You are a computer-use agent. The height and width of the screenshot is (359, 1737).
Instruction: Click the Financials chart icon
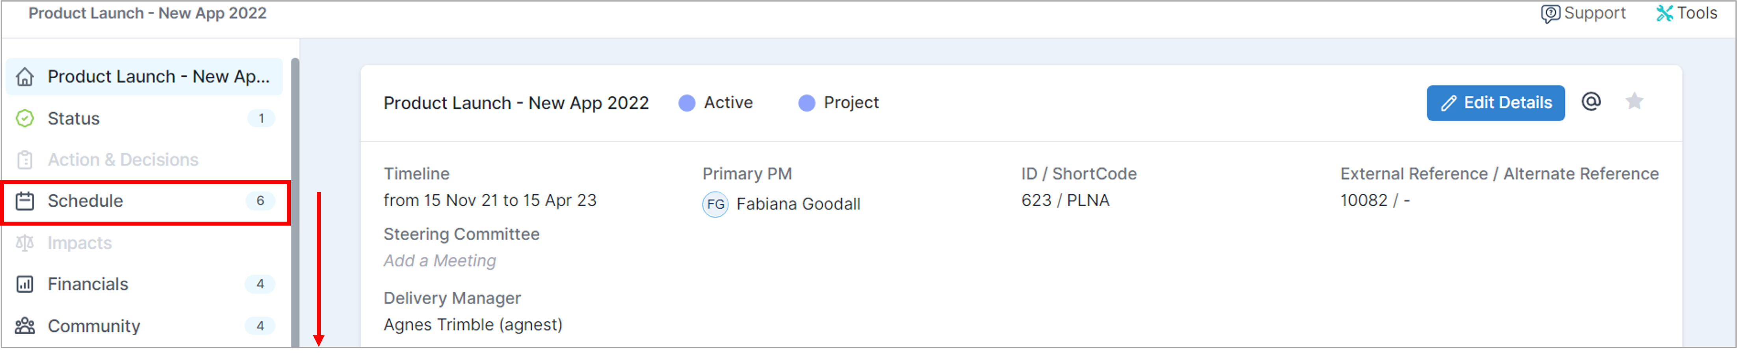(x=25, y=284)
